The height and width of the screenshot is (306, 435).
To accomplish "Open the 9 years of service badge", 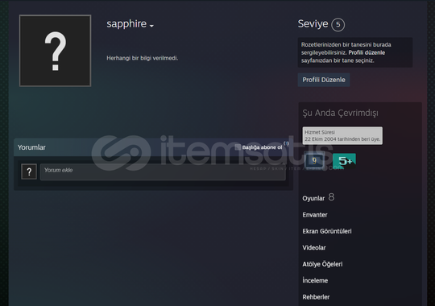I will [x=314, y=160].
